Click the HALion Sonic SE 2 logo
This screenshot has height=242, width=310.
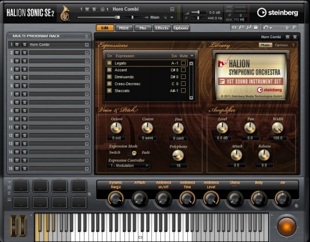30,13
